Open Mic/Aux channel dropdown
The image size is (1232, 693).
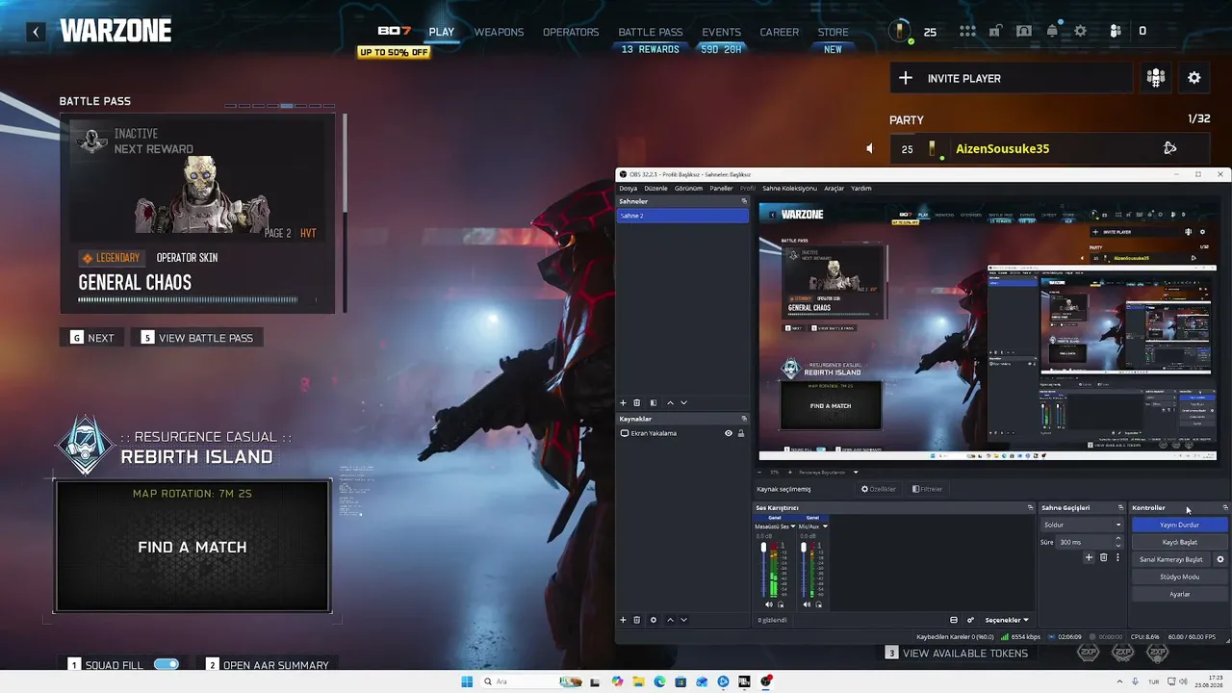(825, 526)
